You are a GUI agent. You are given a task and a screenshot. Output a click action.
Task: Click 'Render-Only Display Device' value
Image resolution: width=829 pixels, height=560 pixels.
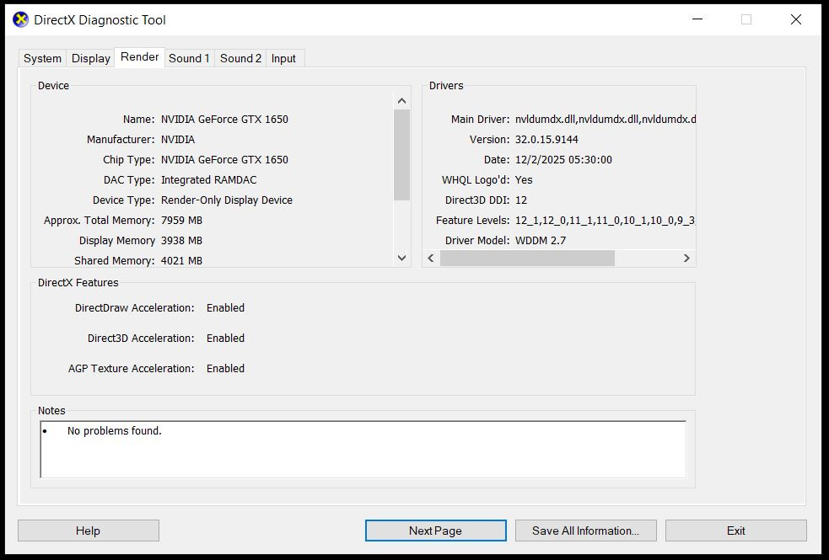coord(227,200)
